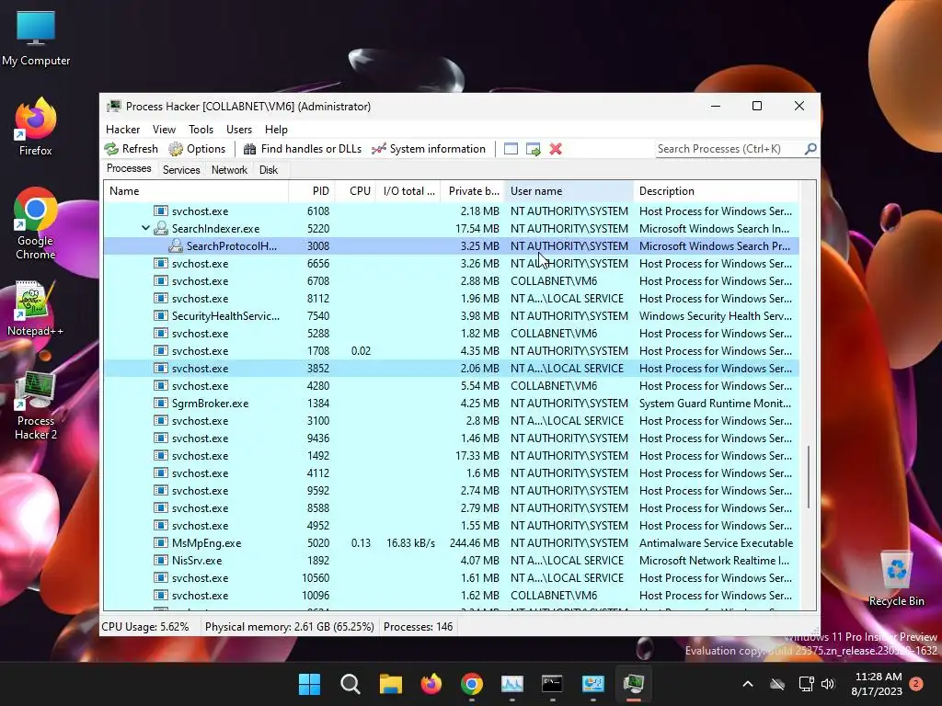Open My Computer desktop icon
The width and height of the screenshot is (942, 706).
[x=36, y=39]
